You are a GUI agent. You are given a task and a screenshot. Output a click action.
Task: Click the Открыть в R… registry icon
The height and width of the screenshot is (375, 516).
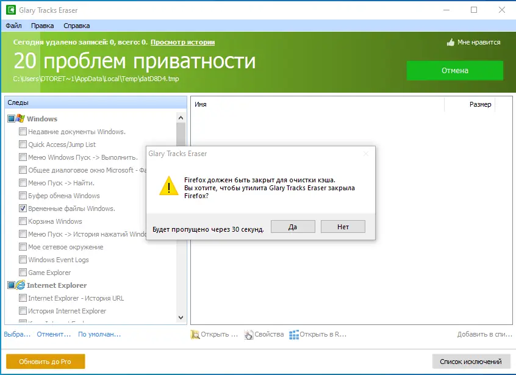pyautogui.click(x=294, y=335)
